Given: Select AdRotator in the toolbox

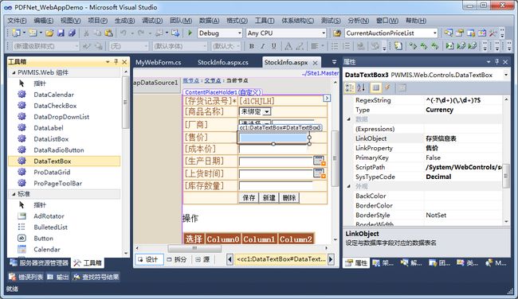Looking at the screenshot, I should click(49, 216).
